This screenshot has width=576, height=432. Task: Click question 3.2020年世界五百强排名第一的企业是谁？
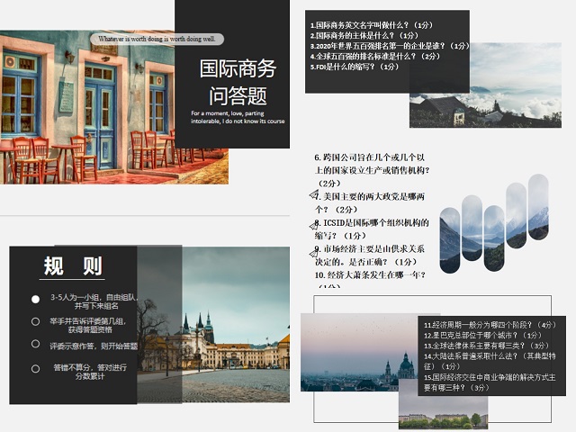pyautogui.click(x=390, y=46)
